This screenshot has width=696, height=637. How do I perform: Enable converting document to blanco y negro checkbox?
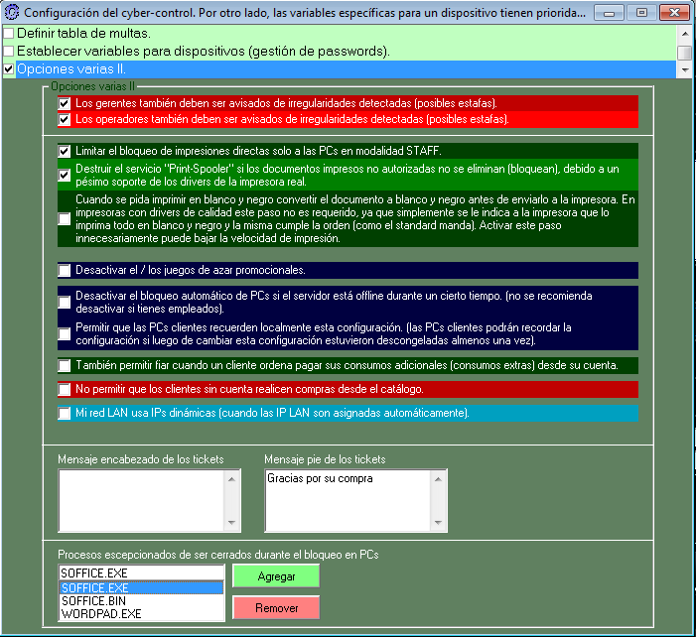point(65,218)
